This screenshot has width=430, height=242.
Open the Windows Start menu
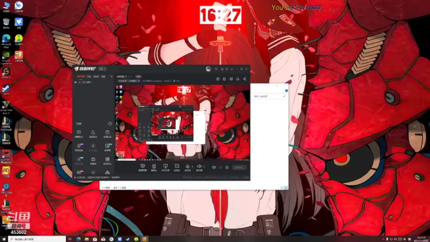[4, 239]
